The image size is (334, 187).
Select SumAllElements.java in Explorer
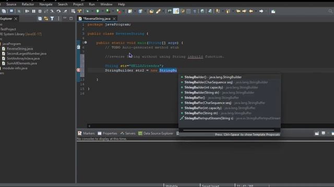click(x=22, y=63)
